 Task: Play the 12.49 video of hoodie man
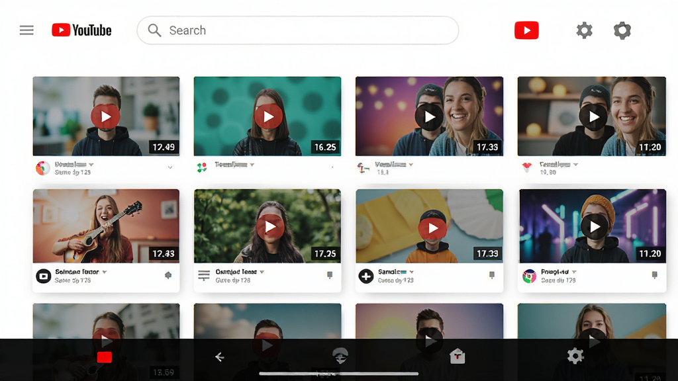[x=105, y=116]
